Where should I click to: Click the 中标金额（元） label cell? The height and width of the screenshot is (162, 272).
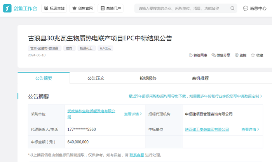click(x=47, y=142)
